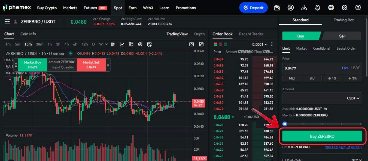Click the Price input field showing 0.0479
The image size is (368, 161).
coord(322,68)
